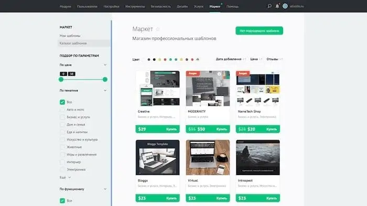This screenshot has width=367, height=206.
Task: Select Каталог шаблонов in sidebar
Action: [83, 43]
